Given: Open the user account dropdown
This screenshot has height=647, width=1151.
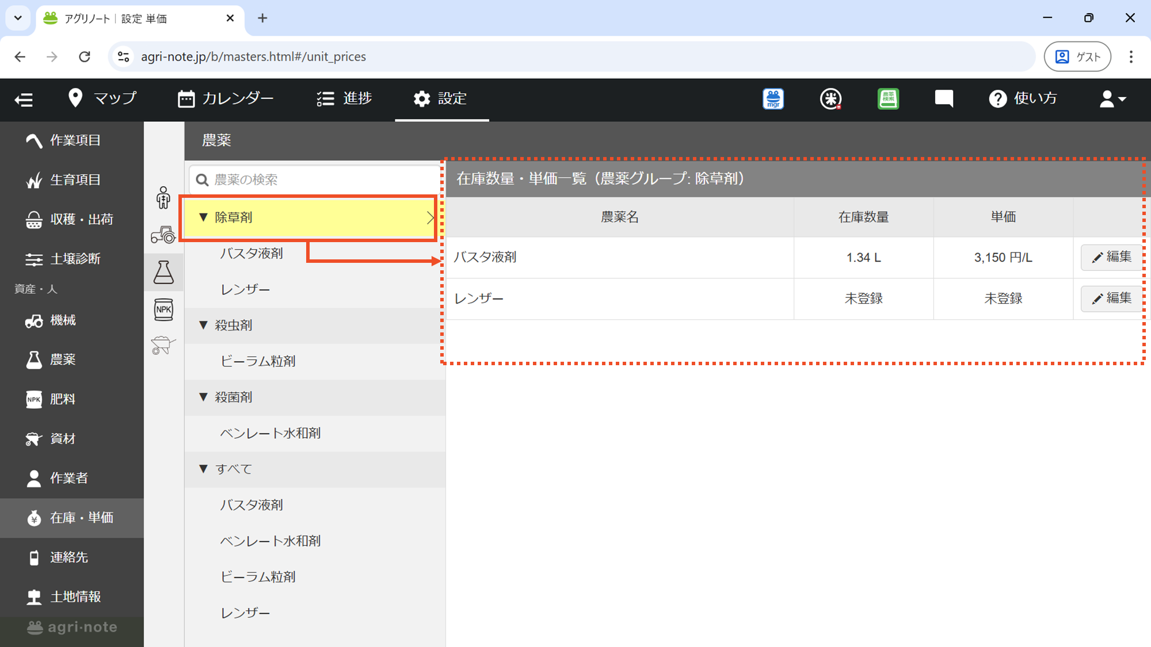Looking at the screenshot, I should [1112, 99].
